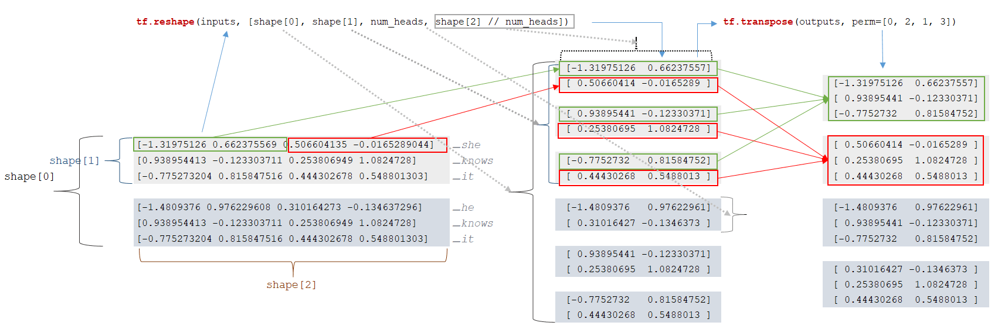Click '0.31016427 -0.1346373' directly under '-1.4809376 0.97622961'
The image size is (998, 329).
click(x=639, y=223)
